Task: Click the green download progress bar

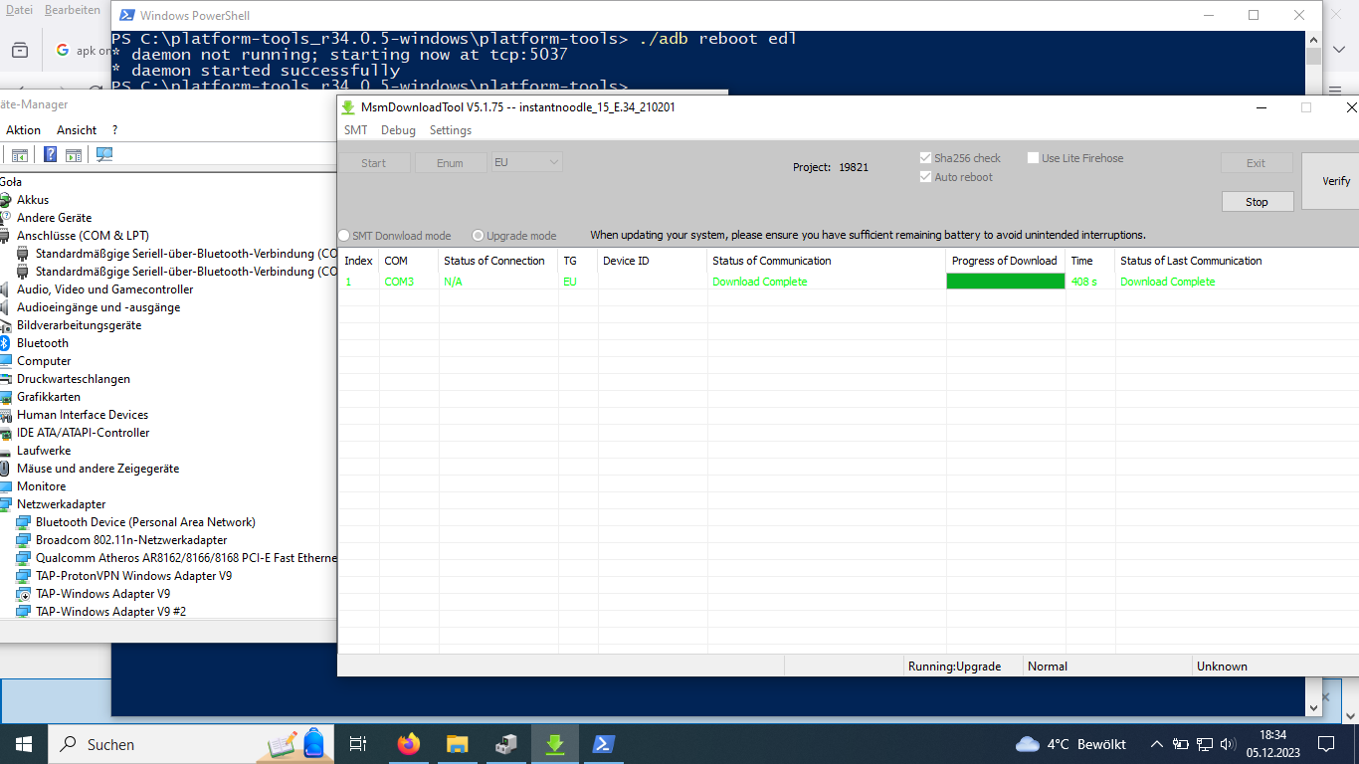Action: [x=1005, y=282]
